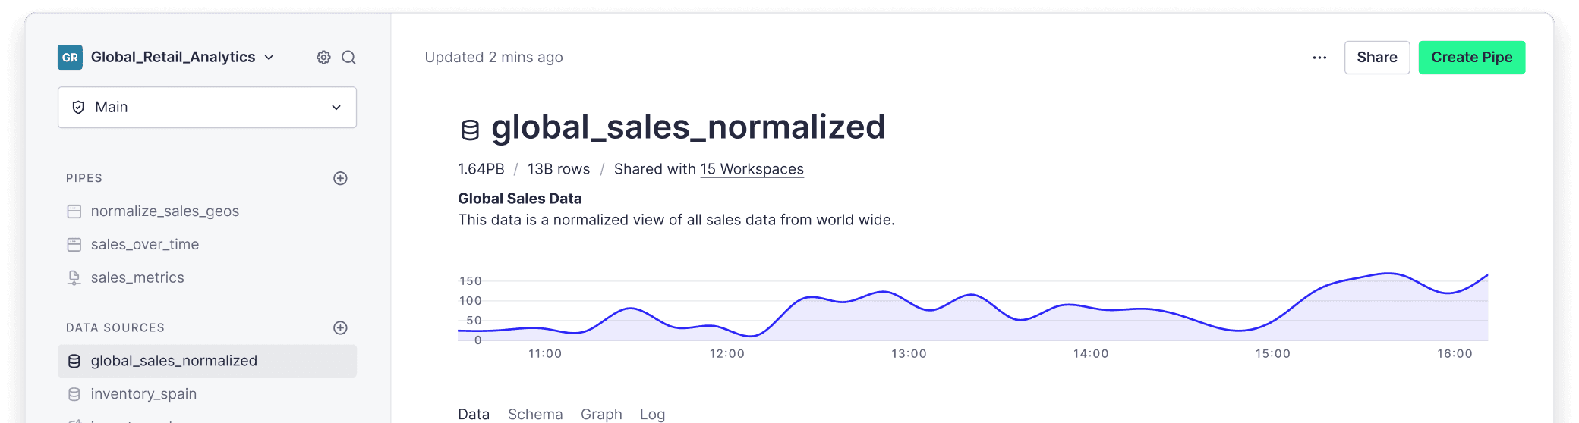Screen dimensions: 1579x423
Task: Open the Log tab
Action: tap(652, 414)
